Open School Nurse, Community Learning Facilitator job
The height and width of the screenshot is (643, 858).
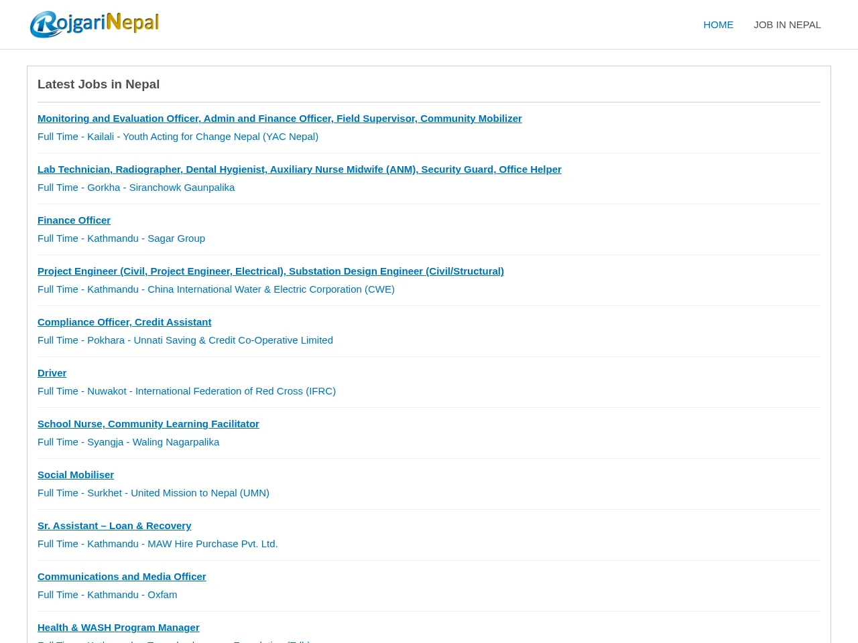148,424
